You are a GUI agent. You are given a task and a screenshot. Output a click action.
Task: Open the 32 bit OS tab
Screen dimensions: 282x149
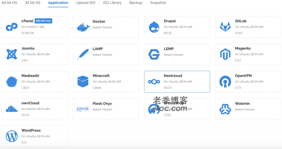click(33, 3)
